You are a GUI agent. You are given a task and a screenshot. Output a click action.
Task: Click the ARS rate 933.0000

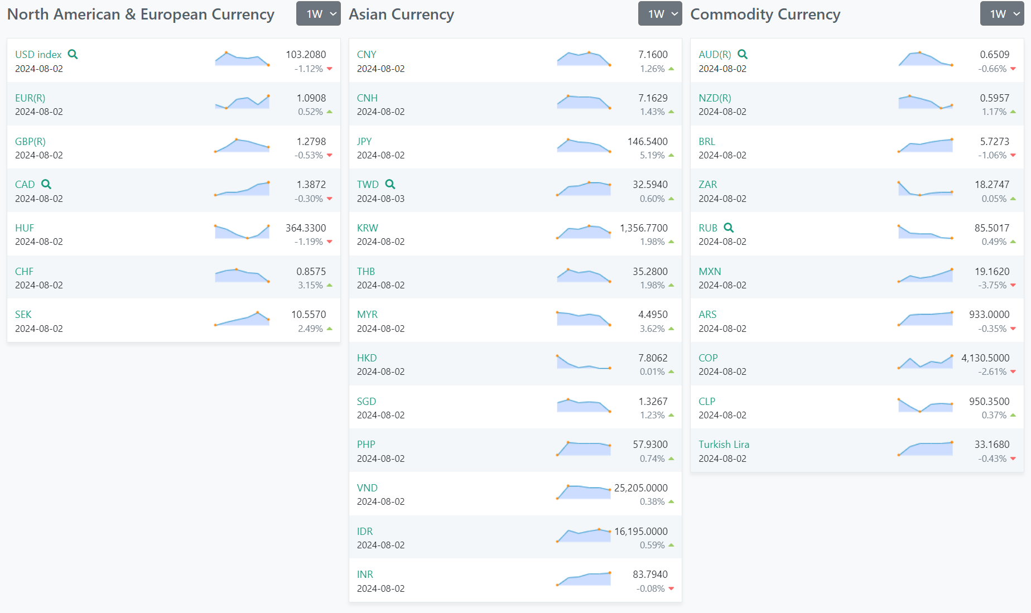pyautogui.click(x=989, y=314)
